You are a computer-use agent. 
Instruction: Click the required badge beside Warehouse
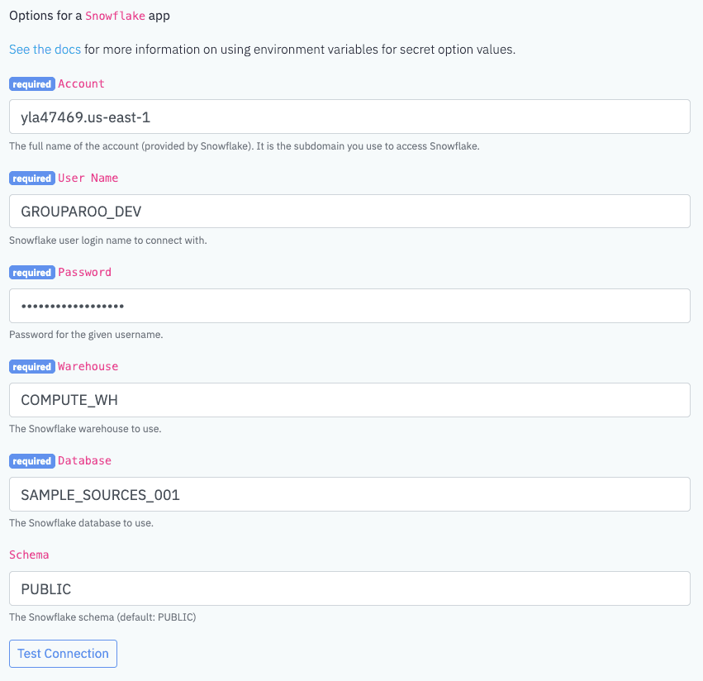32,366
